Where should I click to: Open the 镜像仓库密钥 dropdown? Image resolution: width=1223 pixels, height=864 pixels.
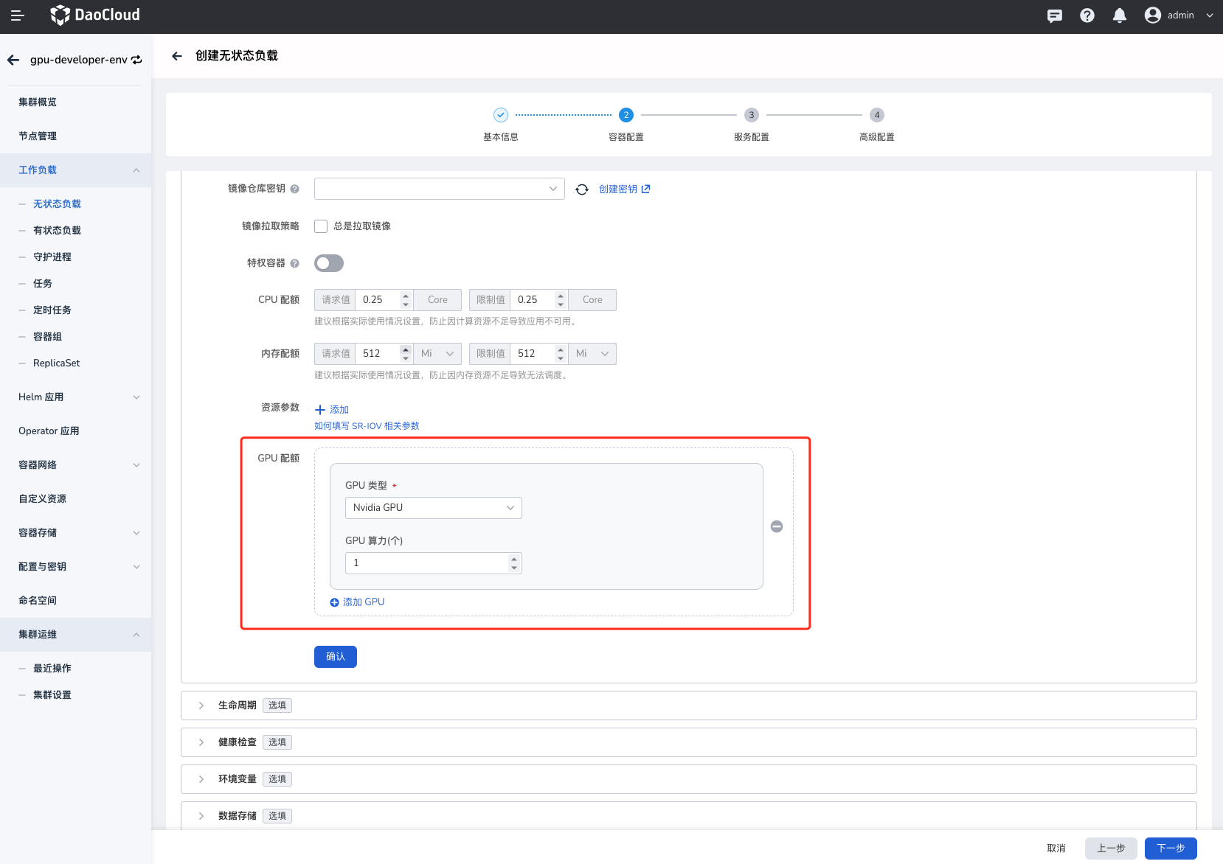440,189
